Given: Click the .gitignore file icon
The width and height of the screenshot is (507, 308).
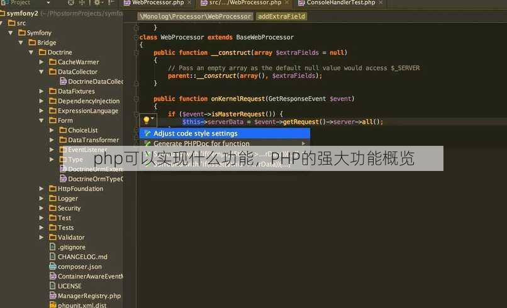Looking at the screenshot, I should pyautogui.click(x=53, y=247).
